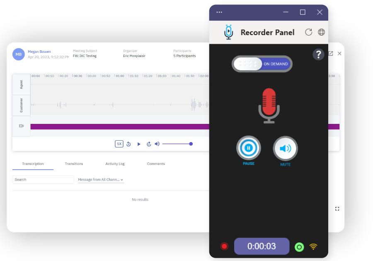Click organizer Eric Monplaisir
This screenshot has width=373, height=261.
coord(134,56)
